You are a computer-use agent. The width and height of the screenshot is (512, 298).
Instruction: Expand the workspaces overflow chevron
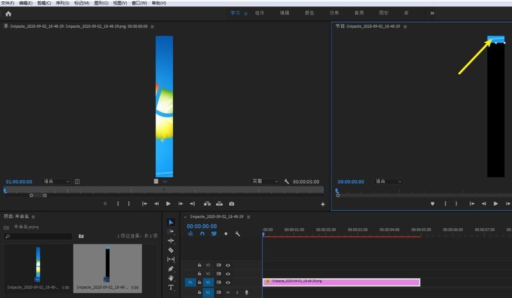(432, 13)
